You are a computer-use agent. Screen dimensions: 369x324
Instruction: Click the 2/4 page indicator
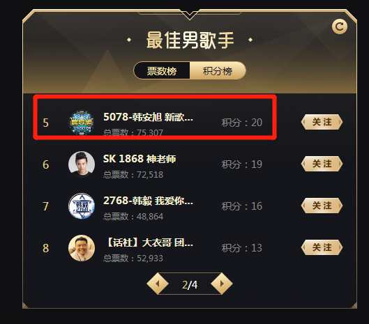(x=190, y=285)
